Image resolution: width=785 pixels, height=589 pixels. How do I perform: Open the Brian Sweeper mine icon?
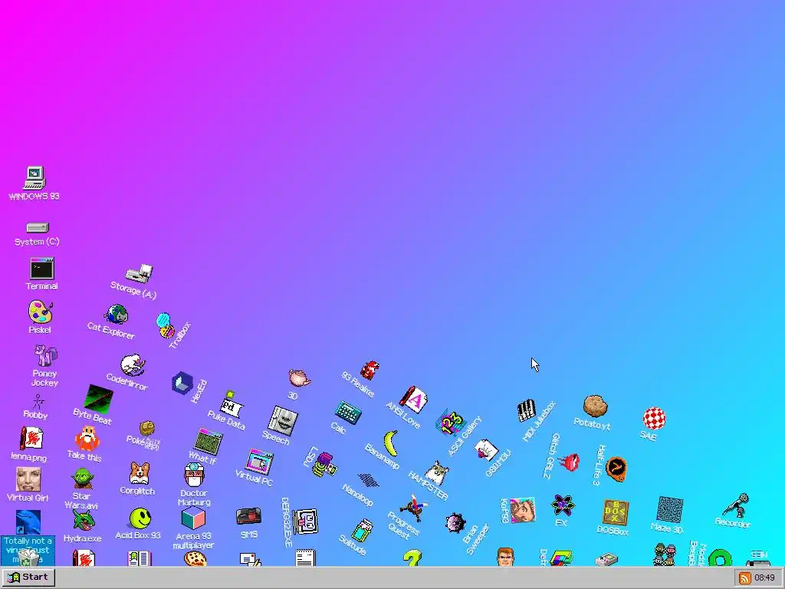455,523
